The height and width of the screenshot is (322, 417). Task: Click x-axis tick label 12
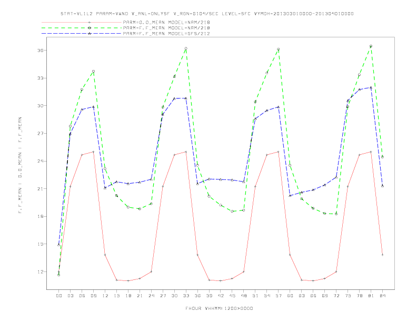click(x=105, y=296)
